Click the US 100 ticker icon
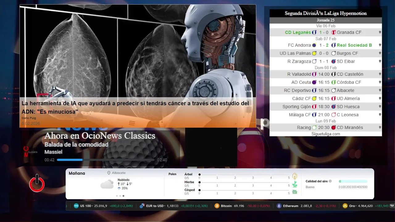 pos(76,206)
